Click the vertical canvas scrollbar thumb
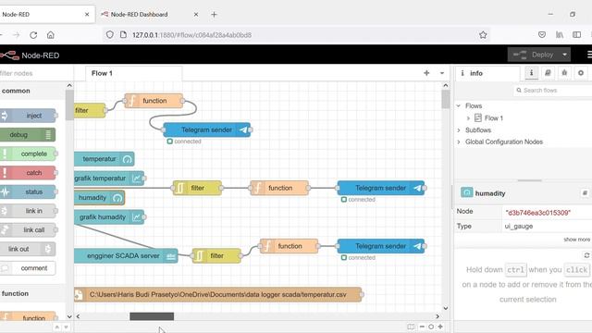592x333 pixels. [446, 99]
